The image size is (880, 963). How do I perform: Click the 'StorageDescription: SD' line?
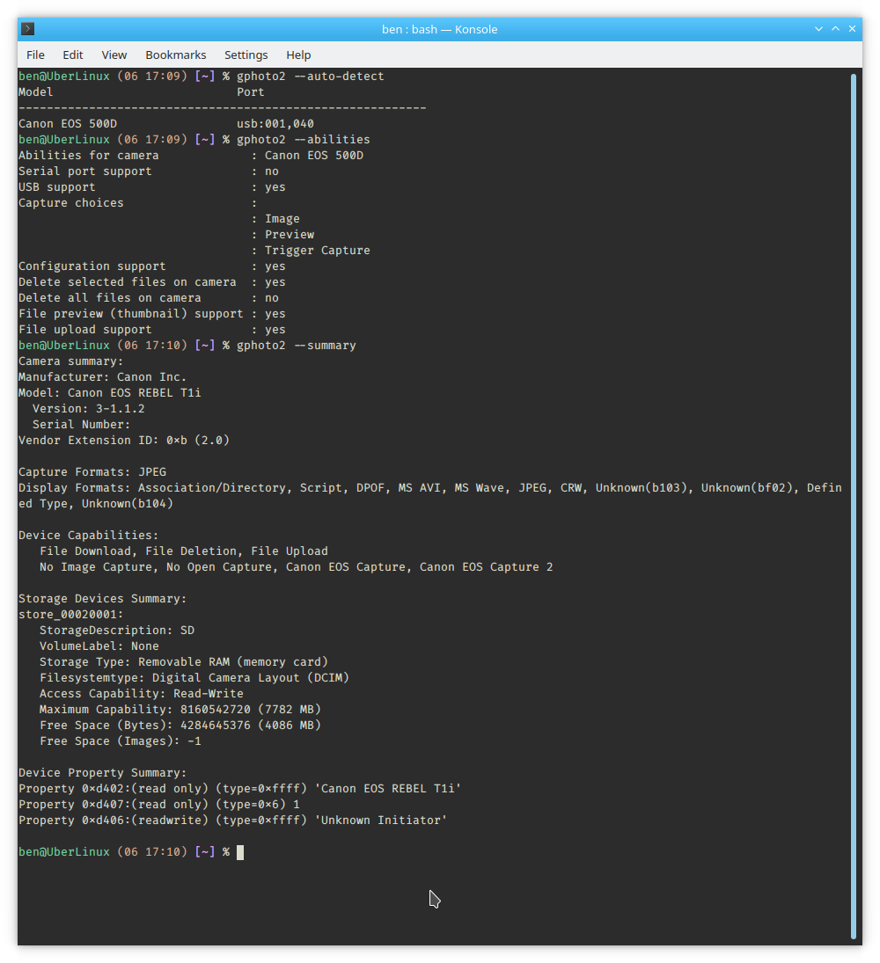[x=117, y=630]
